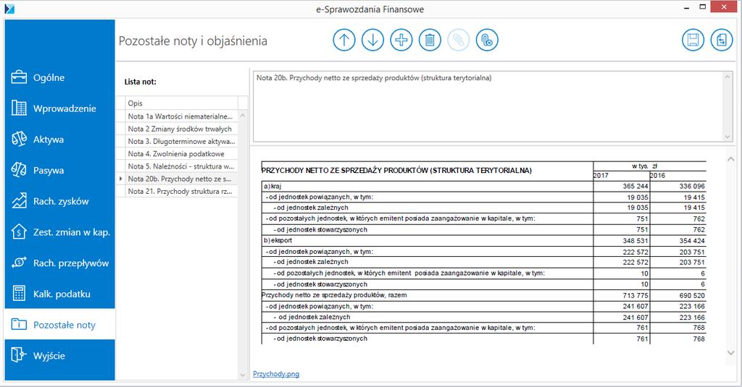
Task: Click row selector arrow beside Nota 20b
Action: pos(121,179)
